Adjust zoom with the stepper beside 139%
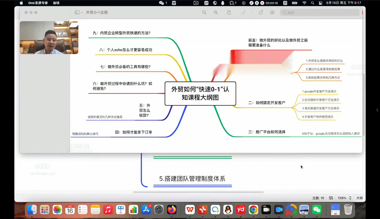The height and width of the screenshot is (219, 380). pyautogui.click(x=350, y=198)
